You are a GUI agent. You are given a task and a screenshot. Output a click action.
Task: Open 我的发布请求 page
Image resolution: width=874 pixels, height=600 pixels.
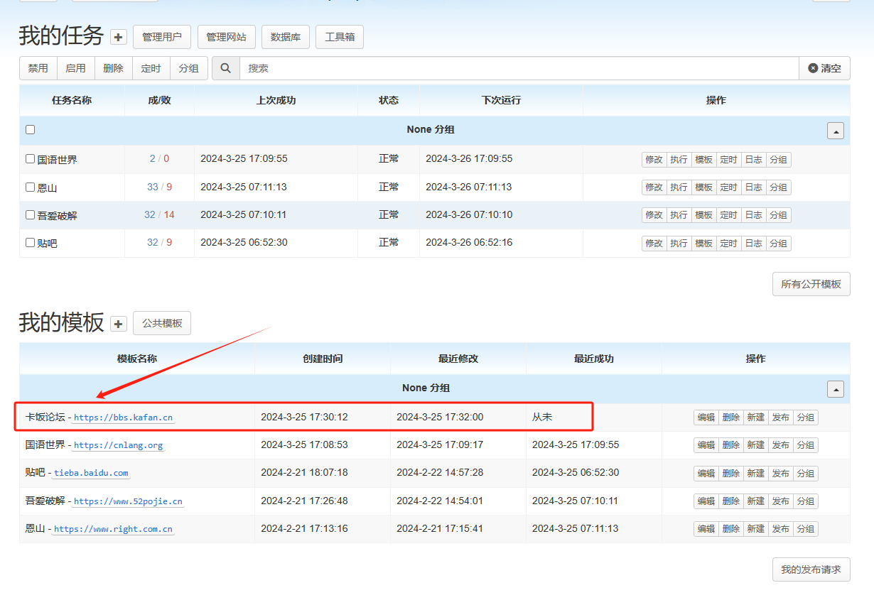(x=811, y=569)
